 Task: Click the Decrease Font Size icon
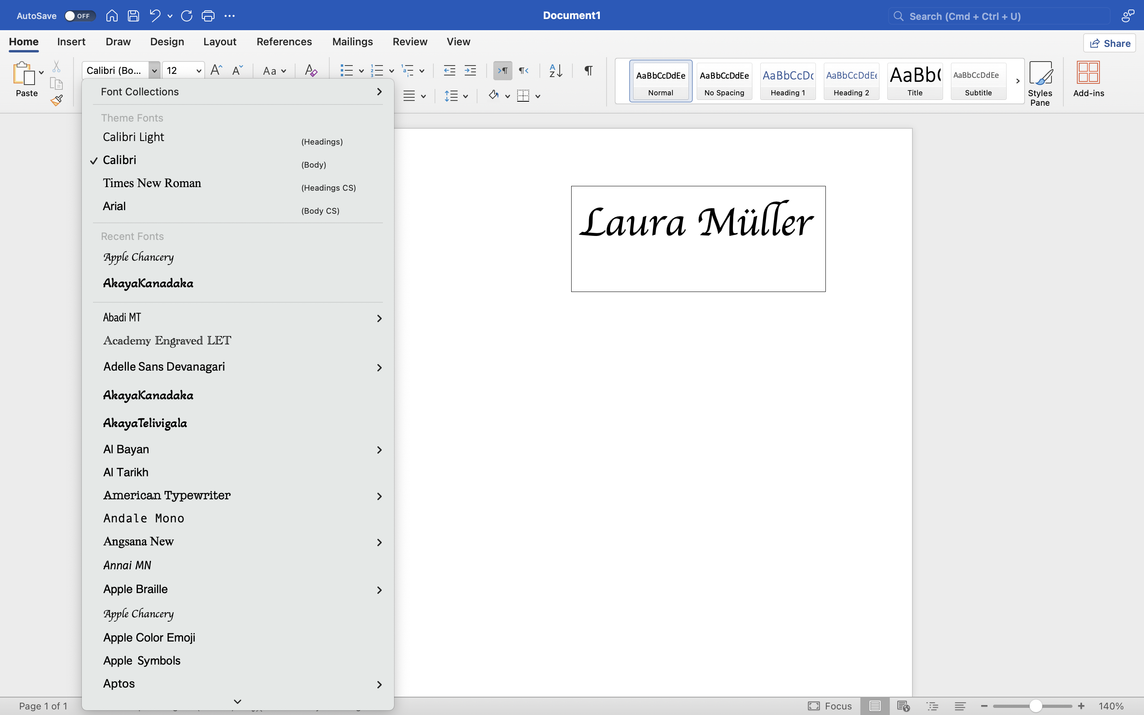click(x=237, y=70)
